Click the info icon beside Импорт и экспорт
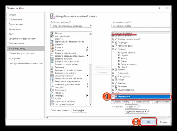Screen dimensions: 177x131 (x=149, y=112)
